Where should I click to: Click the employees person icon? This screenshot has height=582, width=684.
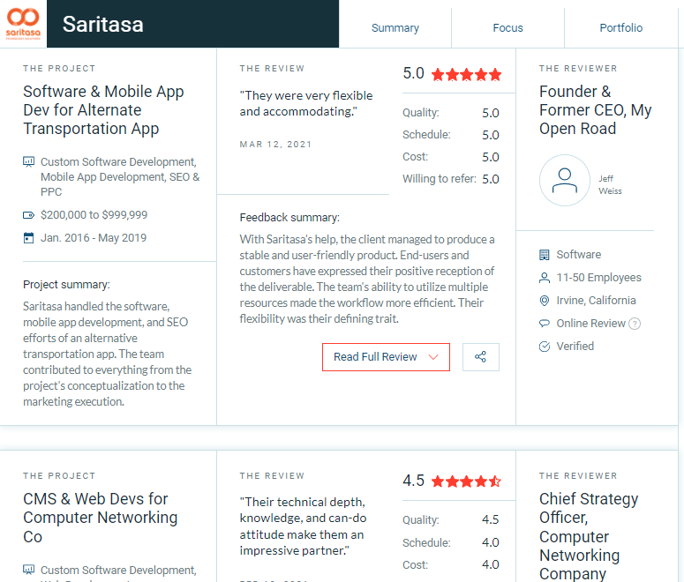[x=545, y=278]
